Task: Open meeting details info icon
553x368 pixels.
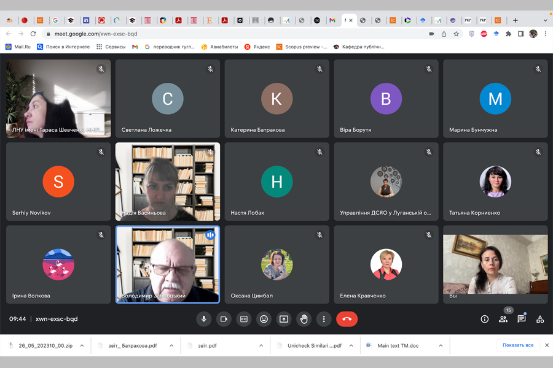Action: tap(485, 319)
